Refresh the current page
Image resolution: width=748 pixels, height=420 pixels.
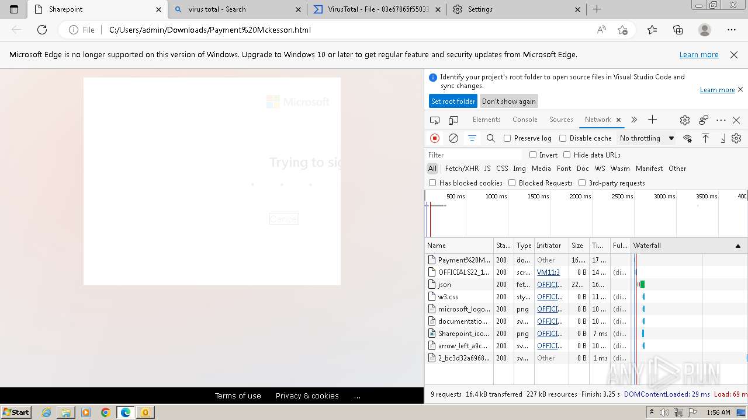[x=42, y=30]
